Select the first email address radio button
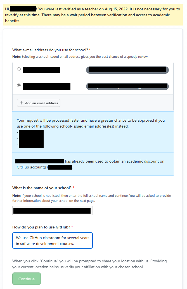Viewport: 187px width, 289px height. click(19, 69)
